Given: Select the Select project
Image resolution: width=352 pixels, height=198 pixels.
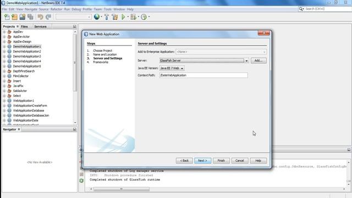Looking at the screenshot, I should (x=17, y=96).
